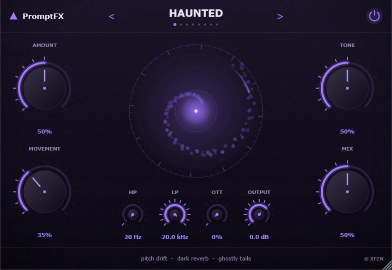Click the TONE 50% value
The image size is (392, 270).
click(347, 131)
